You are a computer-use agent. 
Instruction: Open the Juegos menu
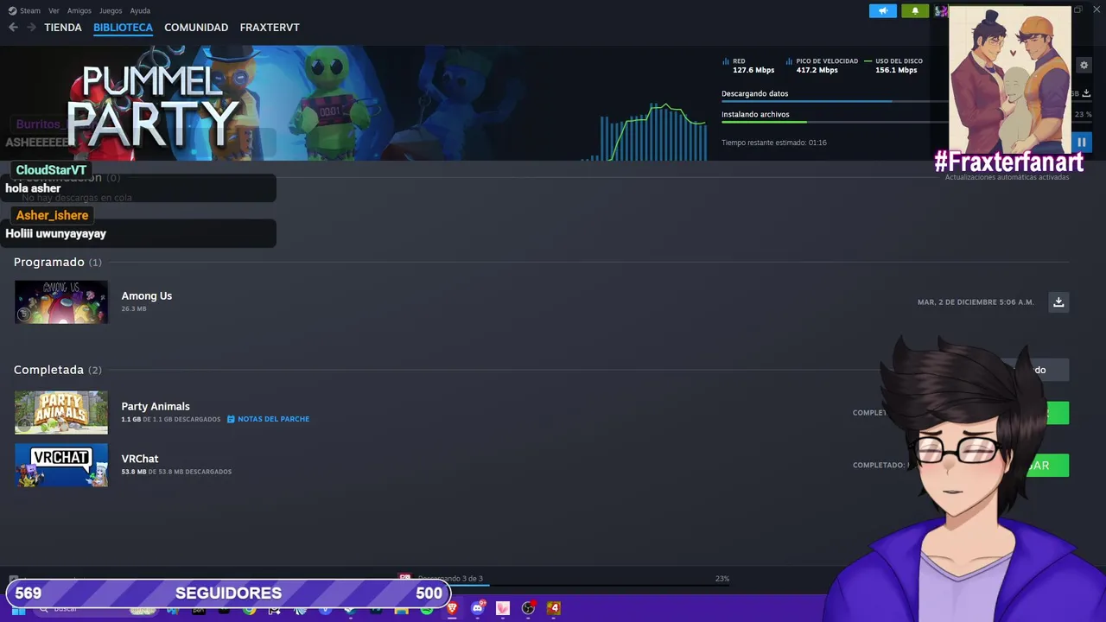point(111,10)
